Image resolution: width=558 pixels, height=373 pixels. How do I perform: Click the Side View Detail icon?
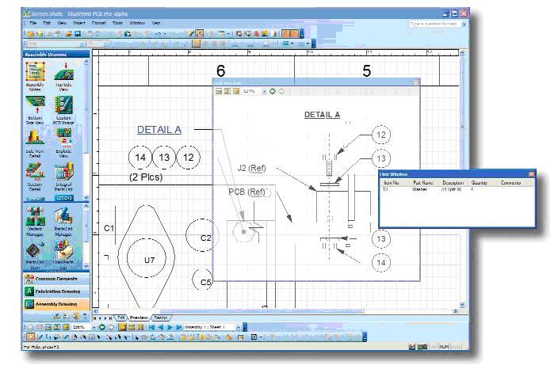pyautogui.click(x=36, y=141)
